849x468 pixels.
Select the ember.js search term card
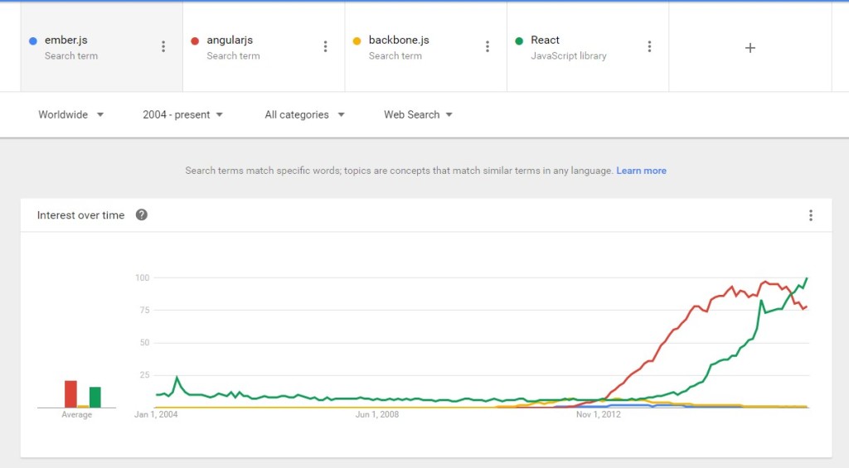click(101, 47)
